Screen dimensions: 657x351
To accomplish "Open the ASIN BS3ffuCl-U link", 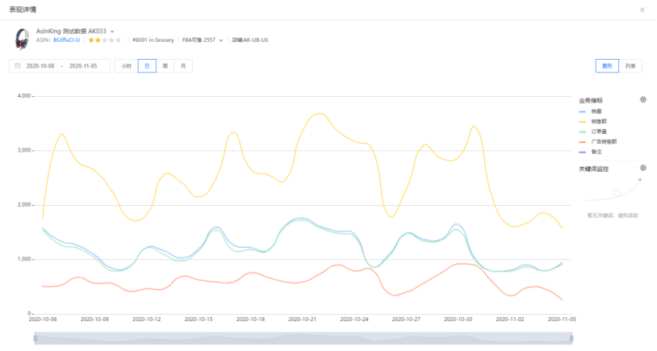I will click(x=66, y=40).
